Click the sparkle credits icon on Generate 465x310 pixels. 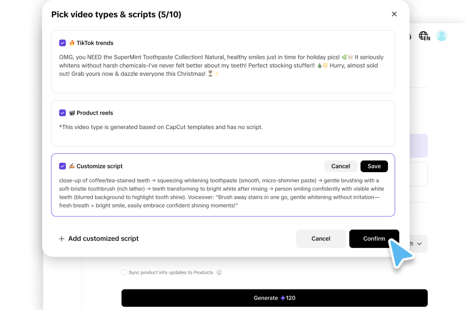[282, 298]
